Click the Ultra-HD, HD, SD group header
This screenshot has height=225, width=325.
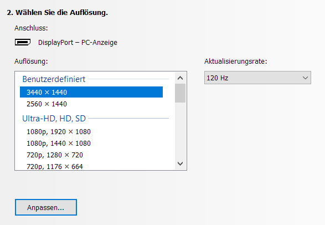click(54, 119)
